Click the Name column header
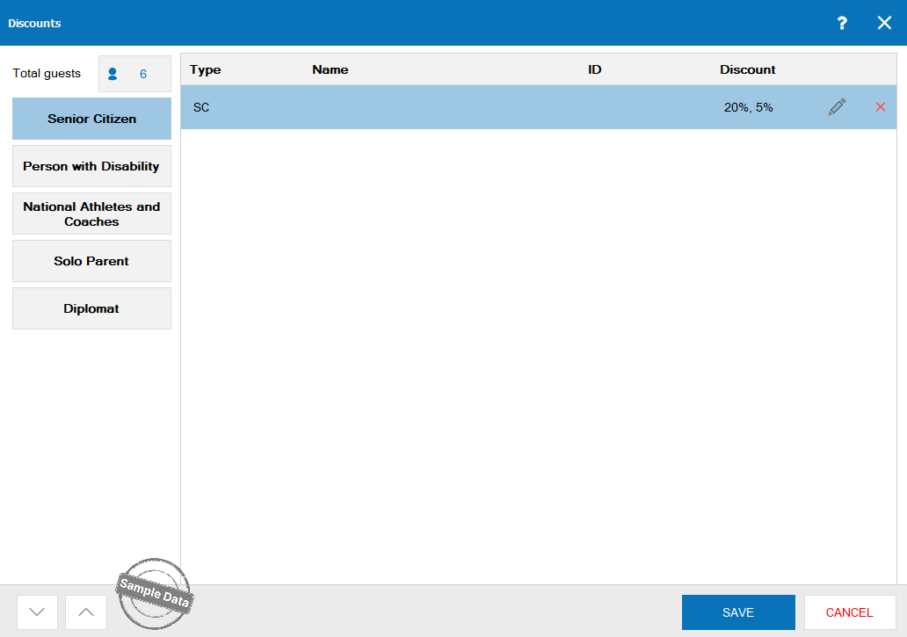The image size is (907, 637). pyautogui.click(x=330, y=69)
